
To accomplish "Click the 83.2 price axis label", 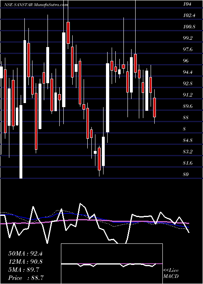I will [x=188, y=152].
